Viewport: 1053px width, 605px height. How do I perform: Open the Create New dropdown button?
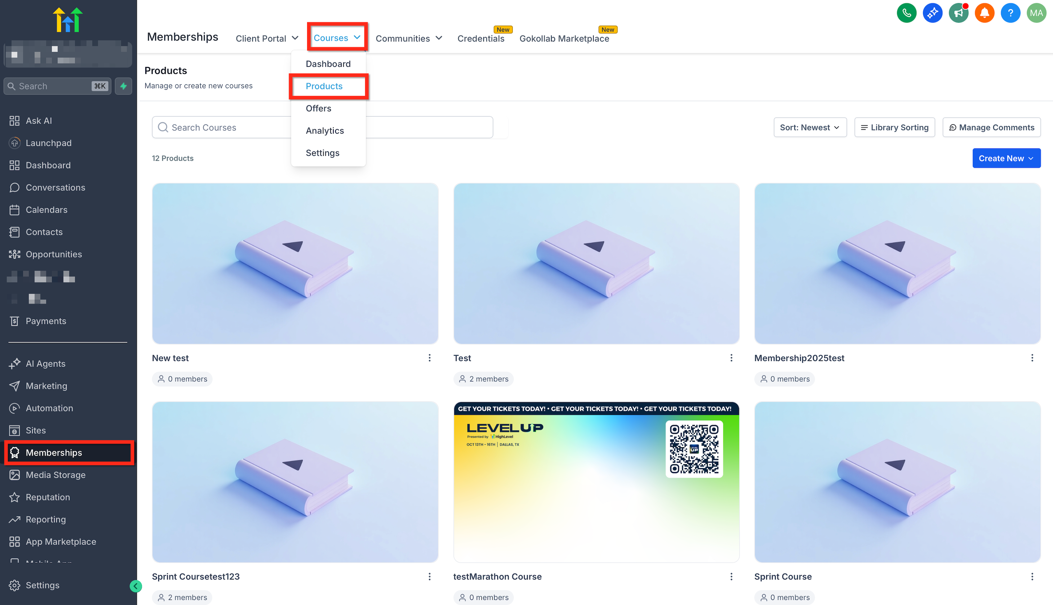click(1006, 158)
